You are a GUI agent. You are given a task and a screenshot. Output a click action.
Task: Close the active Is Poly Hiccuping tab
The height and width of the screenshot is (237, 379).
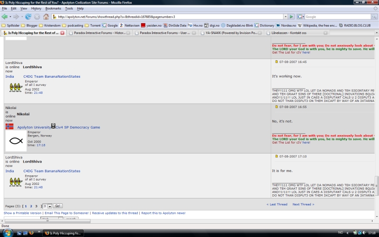(x=63, y=33)
